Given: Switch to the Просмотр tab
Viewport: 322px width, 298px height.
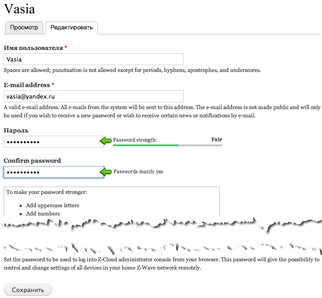Looking at the screenshot, I should click(24, 28).
